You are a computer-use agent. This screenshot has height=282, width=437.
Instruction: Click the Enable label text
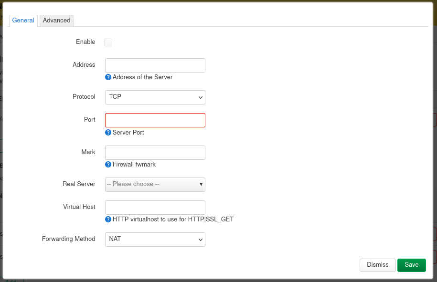coord(85,42)
